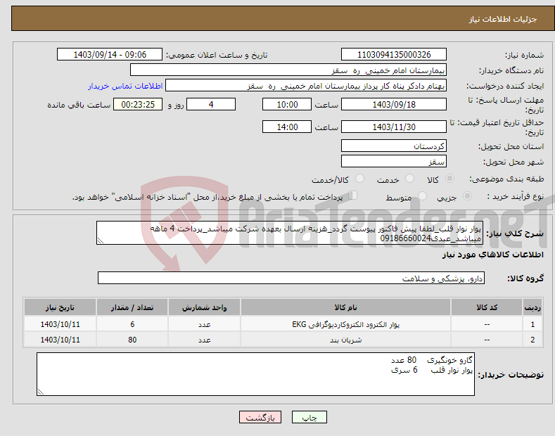
Task: Click the date 1403/10/11 in the EKG row
Action: click(60, 324)
